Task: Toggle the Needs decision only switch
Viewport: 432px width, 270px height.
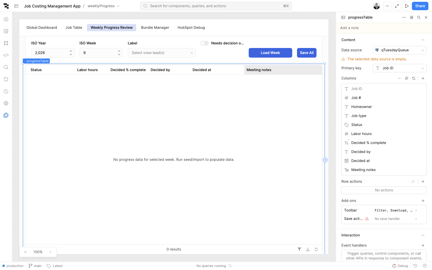Action: 205,43
